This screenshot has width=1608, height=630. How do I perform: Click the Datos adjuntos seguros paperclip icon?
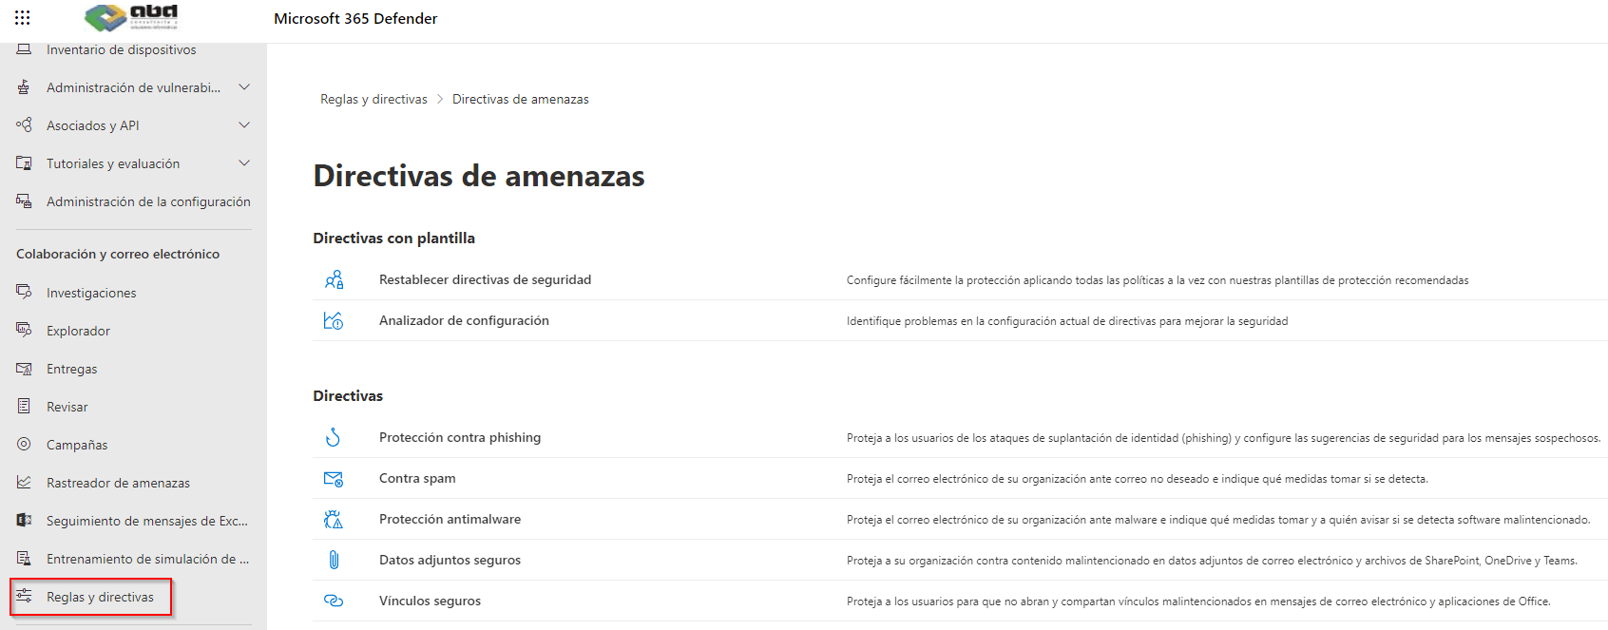tap(334, 561)
